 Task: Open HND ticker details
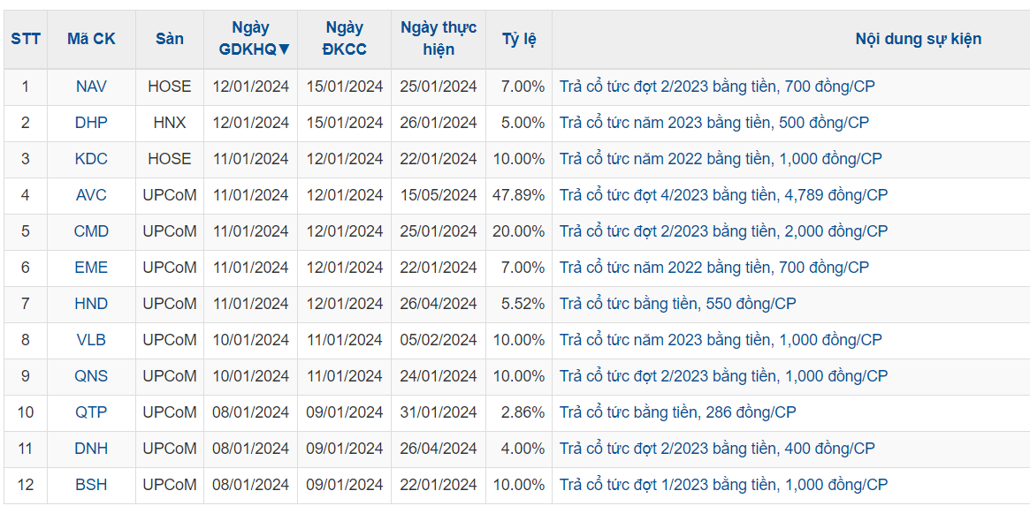tap(91, 304)
